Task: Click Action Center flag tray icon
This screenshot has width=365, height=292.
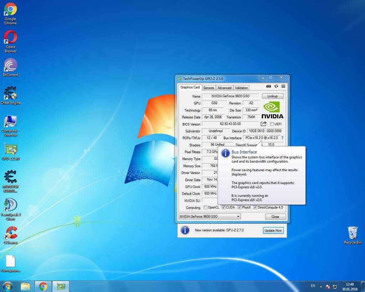Action: (x=328, y=286)
